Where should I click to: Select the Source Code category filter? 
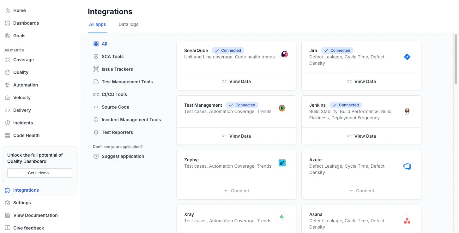pyautogui.click(x=115, y=107)
